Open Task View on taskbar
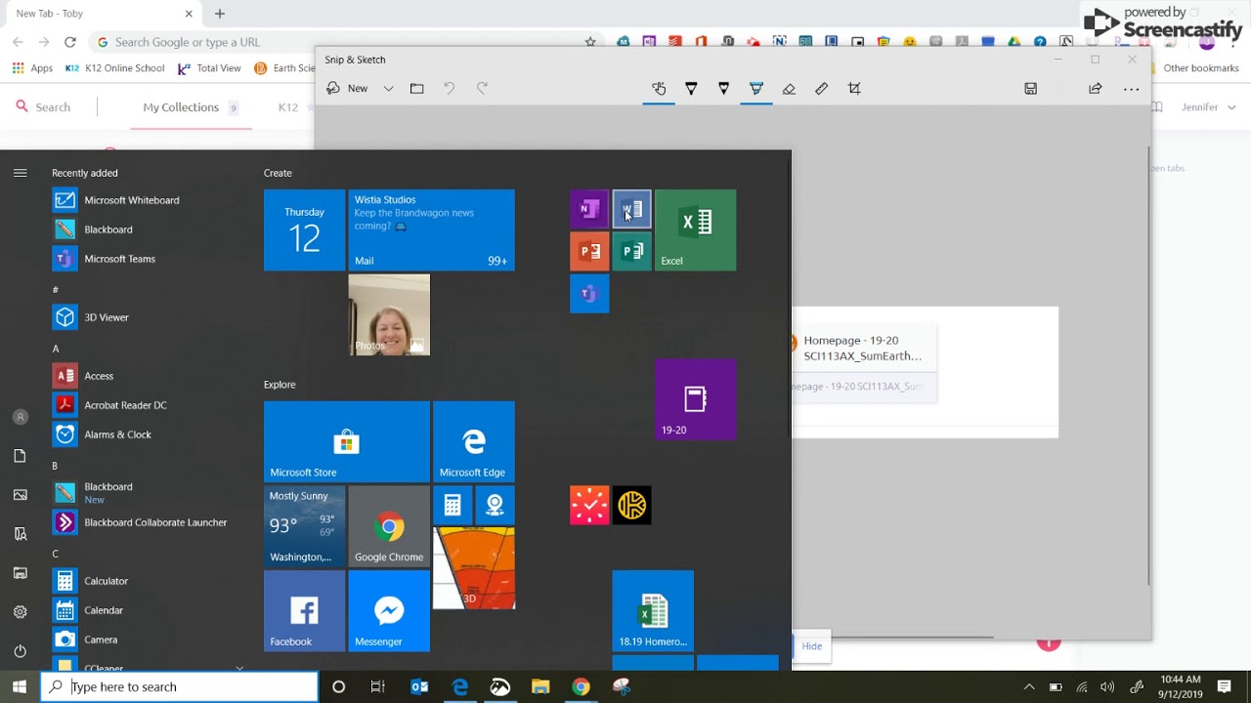1251x703 pixels. click(x=377, y=687)
